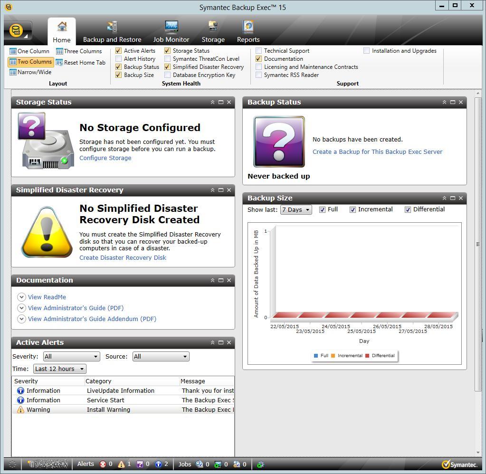This screenshot has height=474, width=486.
Task: Click the orange Incremental legend swatch
Action: pyautogui.click(x=333, y=356)
